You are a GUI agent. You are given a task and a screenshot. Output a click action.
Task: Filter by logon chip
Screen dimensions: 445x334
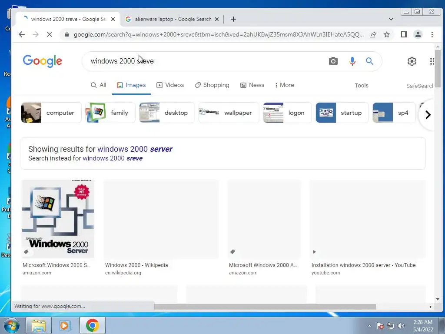click(287, 113)
